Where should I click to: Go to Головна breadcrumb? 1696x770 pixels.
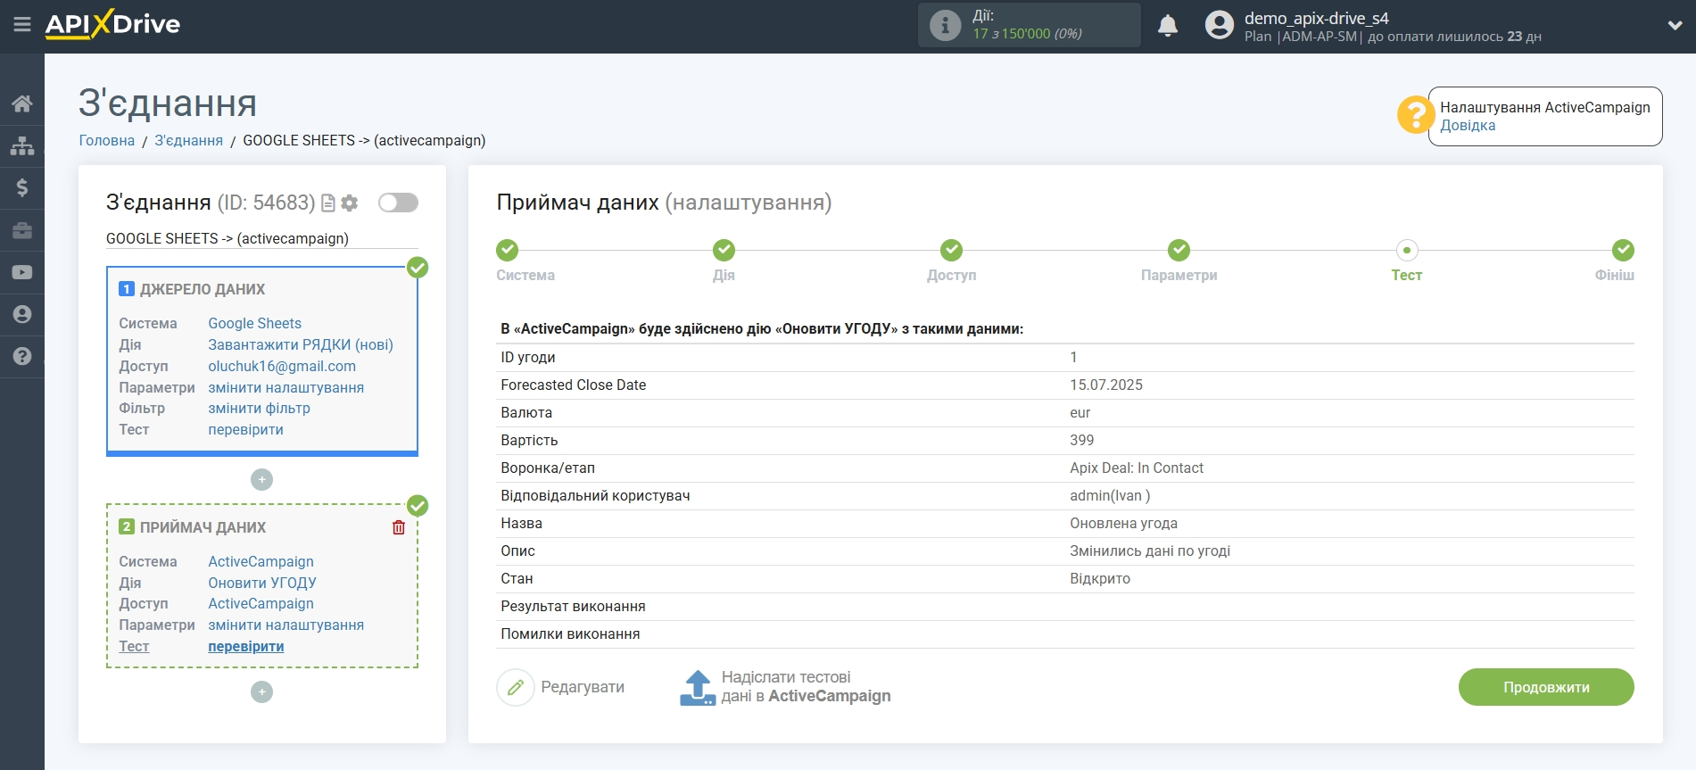[107, 141]
